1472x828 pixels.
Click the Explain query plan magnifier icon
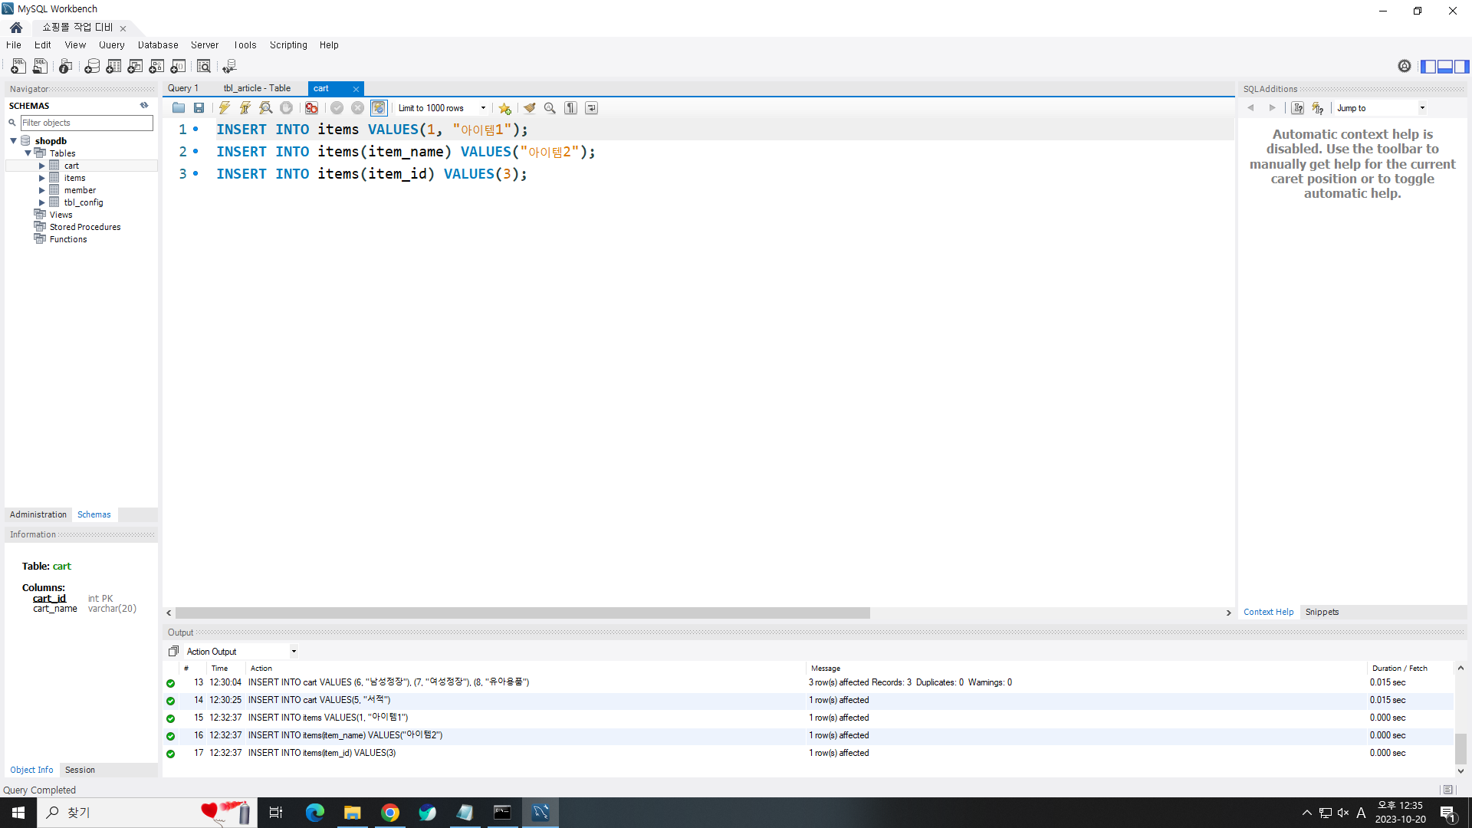[265, 108]
